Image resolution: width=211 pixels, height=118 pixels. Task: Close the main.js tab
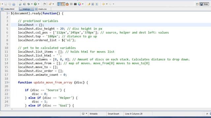pos(32,9)
